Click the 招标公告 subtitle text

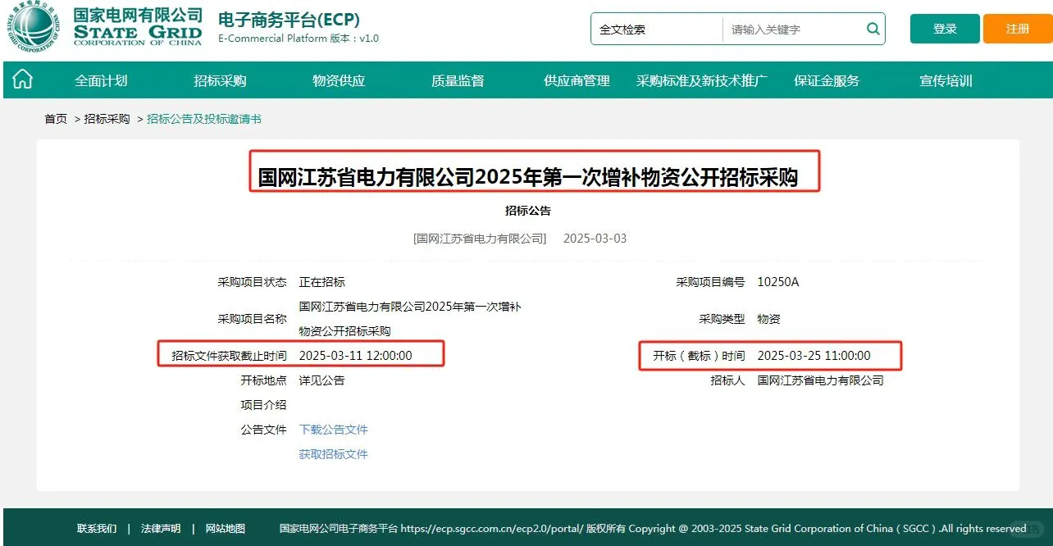coord(528,211)
